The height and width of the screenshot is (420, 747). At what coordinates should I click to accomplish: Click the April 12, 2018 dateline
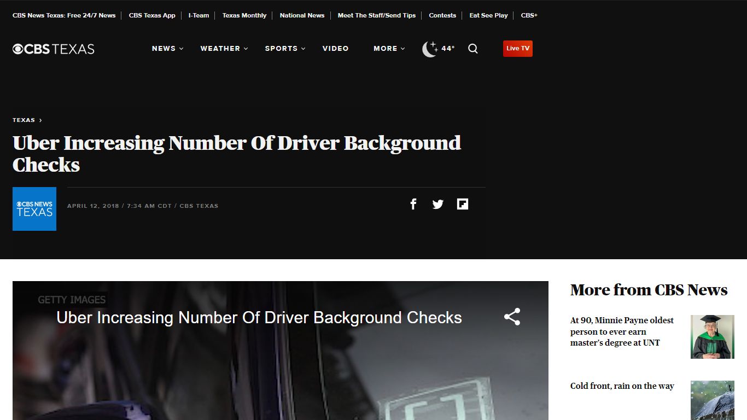pos(93,206)
